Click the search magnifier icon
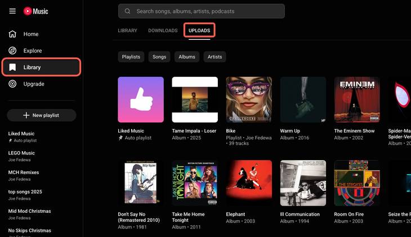This screenshot has height=237, width=411. tap(127, 11)
